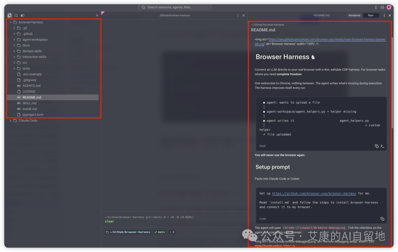
Task: Collapse the browser-harness root folder
Action: point(10,22)
